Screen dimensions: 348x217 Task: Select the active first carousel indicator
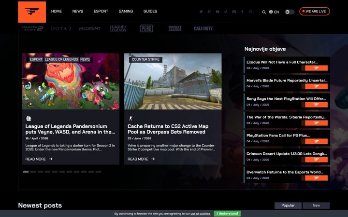pyautogui.click(x=26, y=172)
